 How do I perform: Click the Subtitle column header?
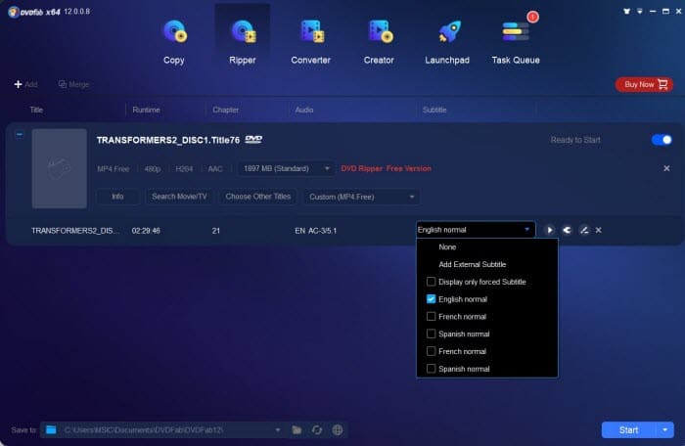(x=434, y=110)
